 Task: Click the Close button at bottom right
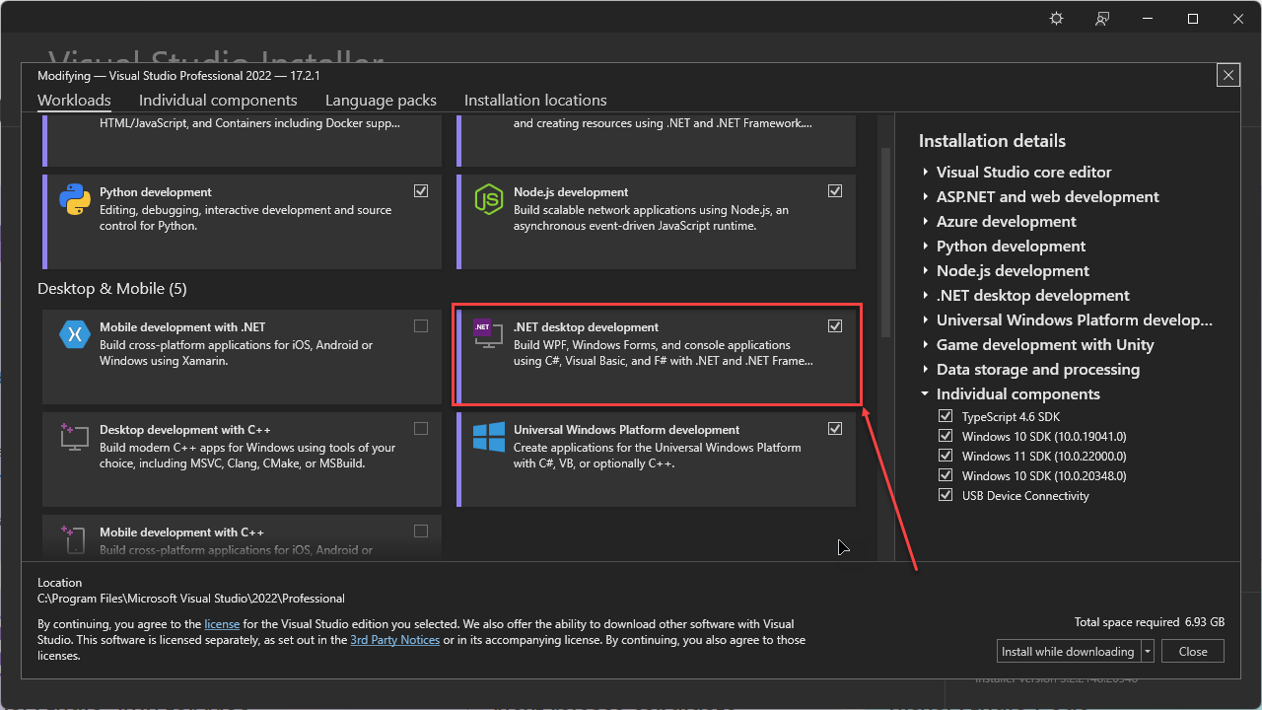pos(1193,652)
